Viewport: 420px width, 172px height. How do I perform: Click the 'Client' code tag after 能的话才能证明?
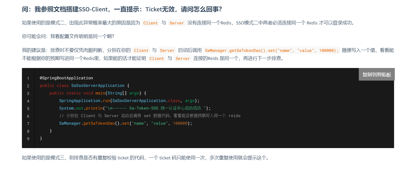156,58
